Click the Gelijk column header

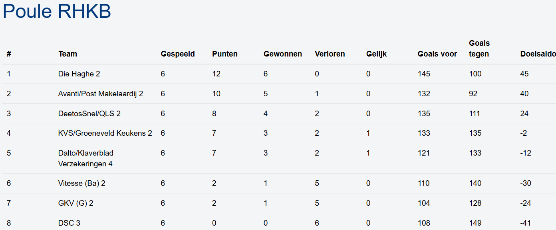click(376, 54)
